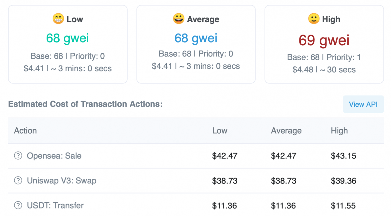Click help icon next to Uniswap V3: Swap
391x216 pixels.
pyautogui.click(x=18, y=180)
